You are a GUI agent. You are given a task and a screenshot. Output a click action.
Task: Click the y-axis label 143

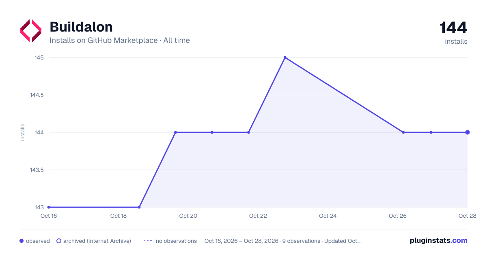click(39, 207)
